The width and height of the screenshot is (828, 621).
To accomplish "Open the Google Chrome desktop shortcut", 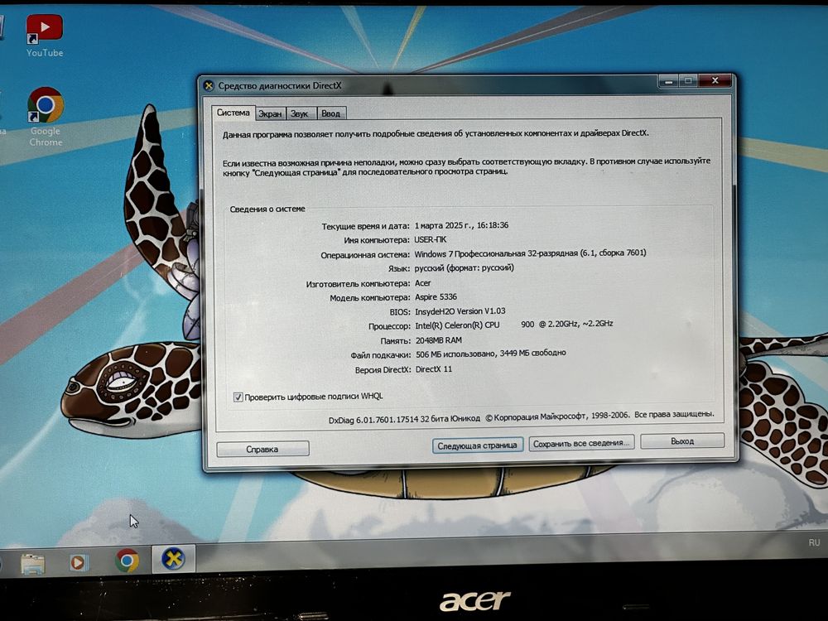I will (x=46, y=117).
